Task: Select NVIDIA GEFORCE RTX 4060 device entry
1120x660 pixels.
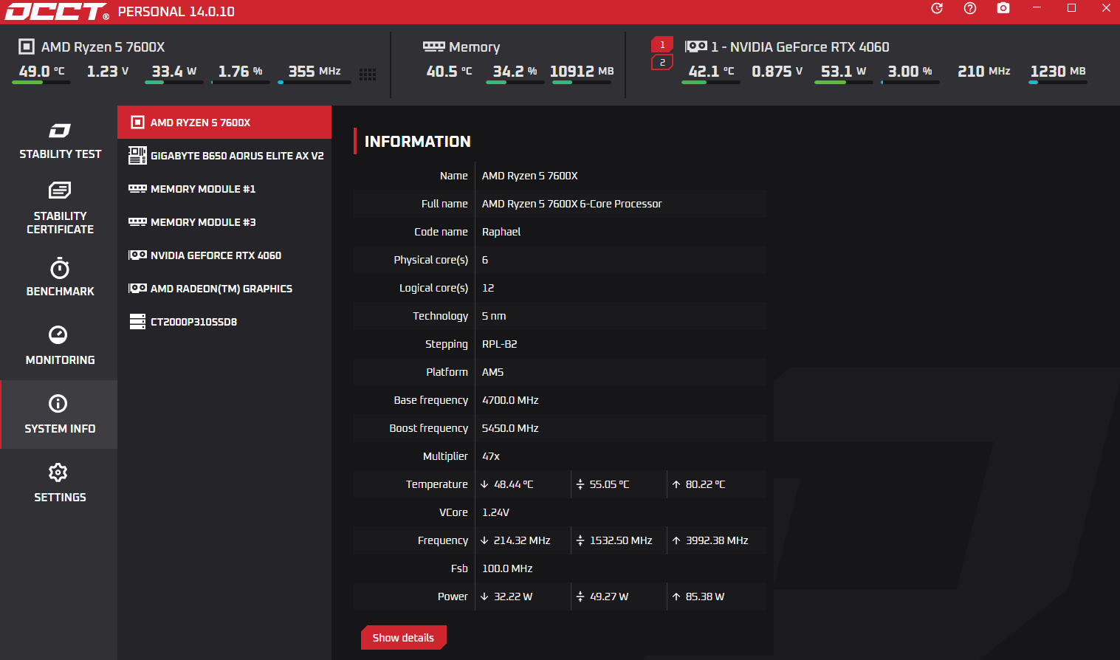Action: [x=224, y=255]
